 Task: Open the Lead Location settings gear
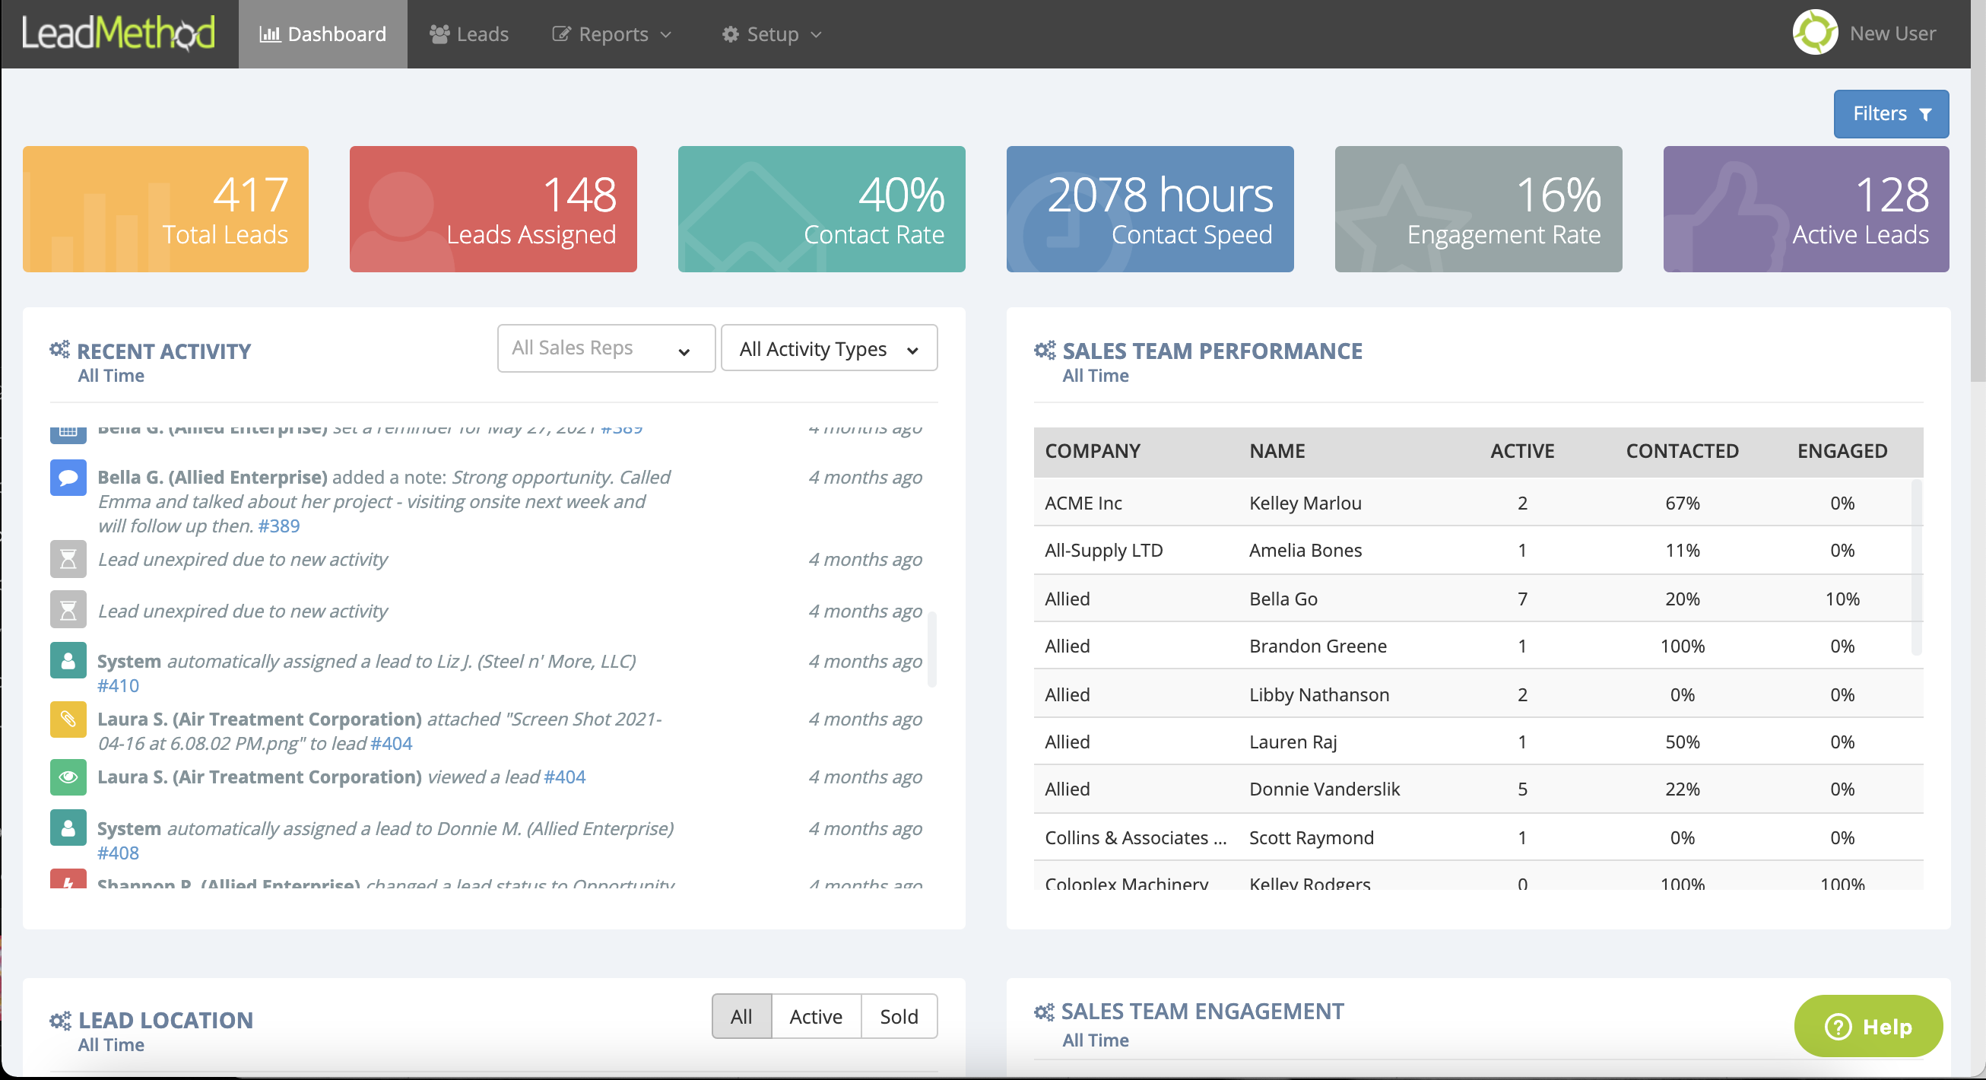pyautogui.click(x=60, y=1020)
